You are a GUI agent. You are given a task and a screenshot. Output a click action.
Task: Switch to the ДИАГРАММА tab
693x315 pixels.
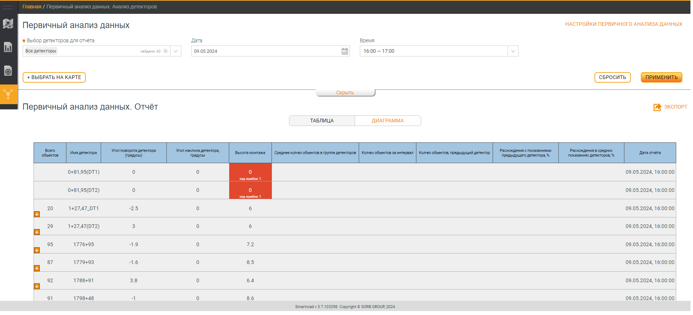click(388, 121)
